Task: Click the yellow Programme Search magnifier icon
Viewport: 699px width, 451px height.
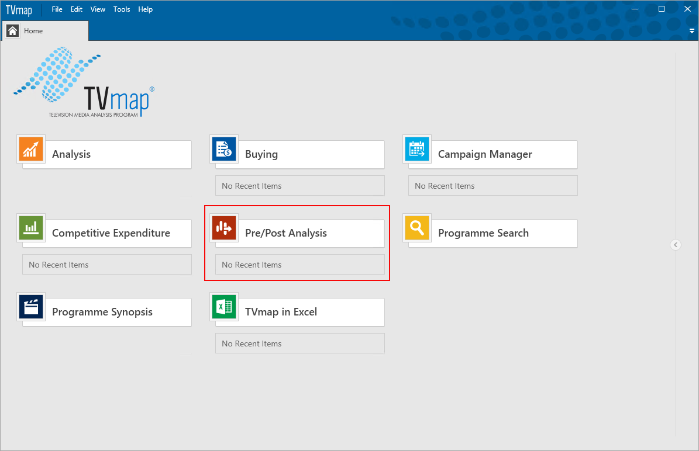Action: [x=417, y=228]
